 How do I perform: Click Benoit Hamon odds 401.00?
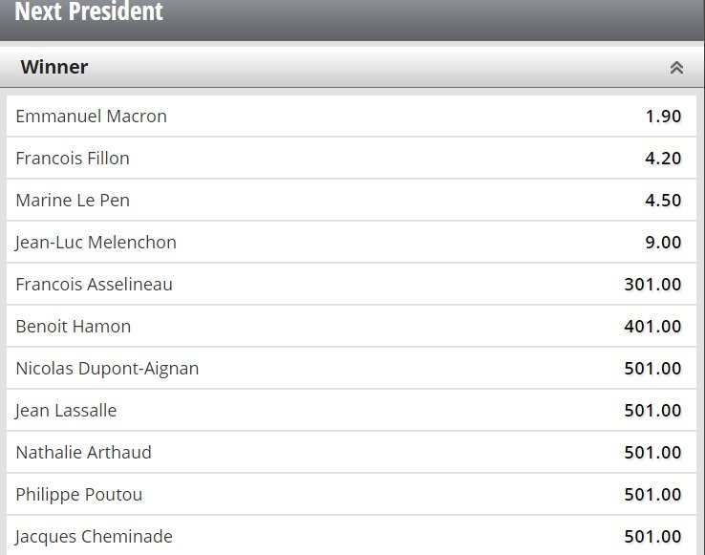[x=652, y=327]
